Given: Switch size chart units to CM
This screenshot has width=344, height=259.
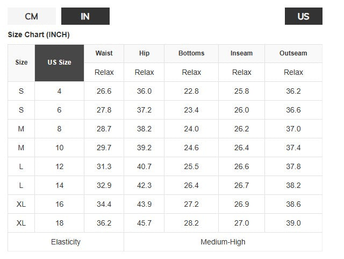Looking at the screenshot, I should point(32,17).
